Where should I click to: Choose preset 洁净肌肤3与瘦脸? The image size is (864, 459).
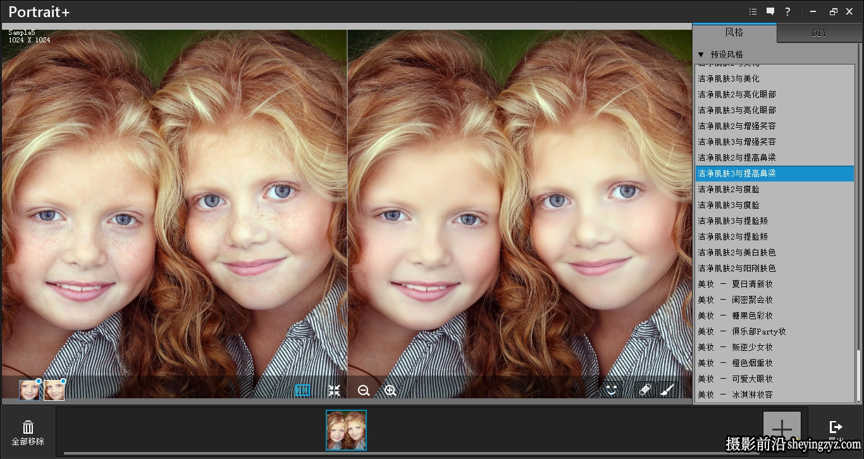pyautogui.click(x=775, y=205)
